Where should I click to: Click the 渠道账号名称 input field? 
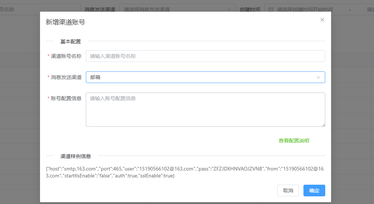[205, 56]
